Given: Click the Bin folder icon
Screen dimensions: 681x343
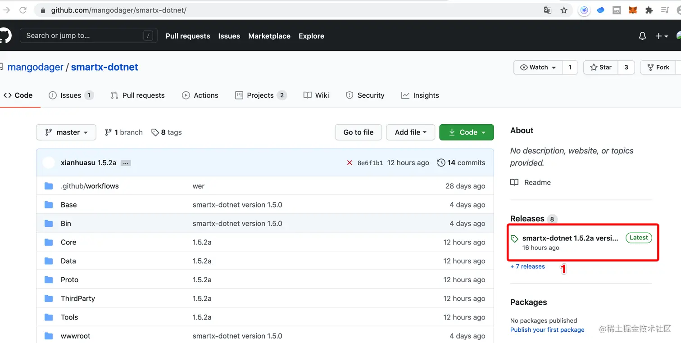Looking at the screenshot, I should (49, 223).
